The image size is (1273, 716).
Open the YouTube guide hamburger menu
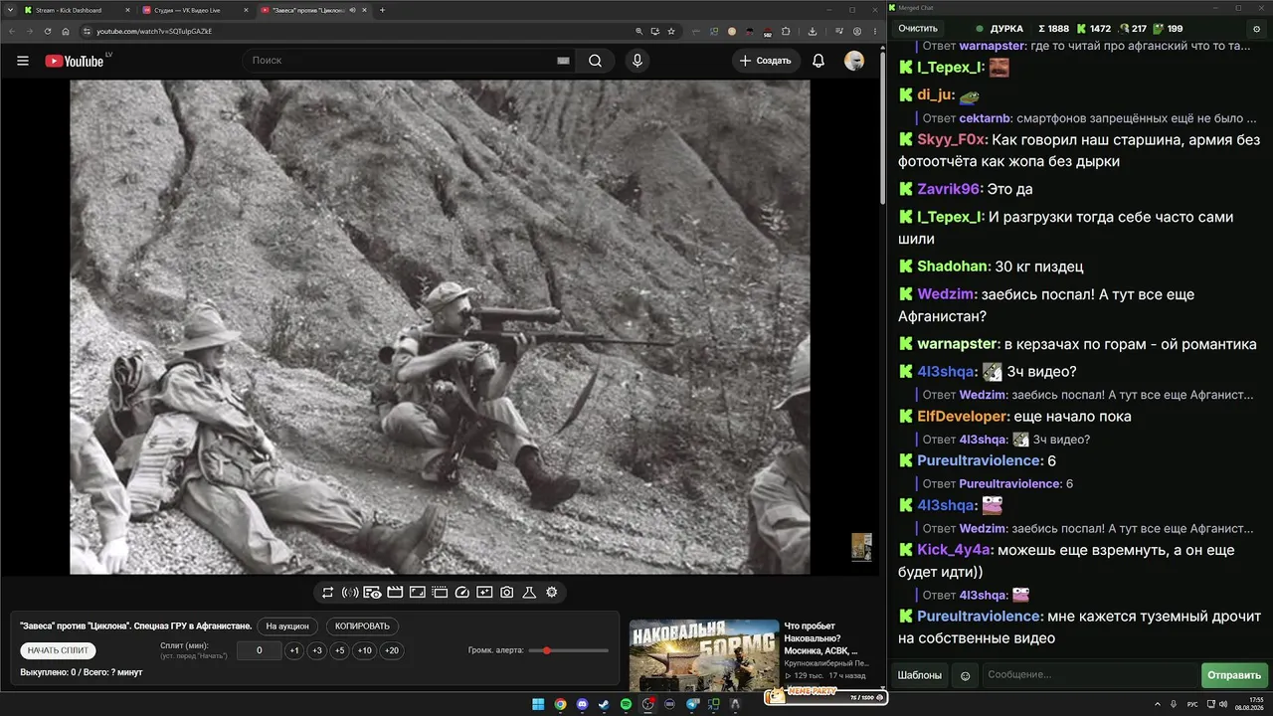coord(23,61)
